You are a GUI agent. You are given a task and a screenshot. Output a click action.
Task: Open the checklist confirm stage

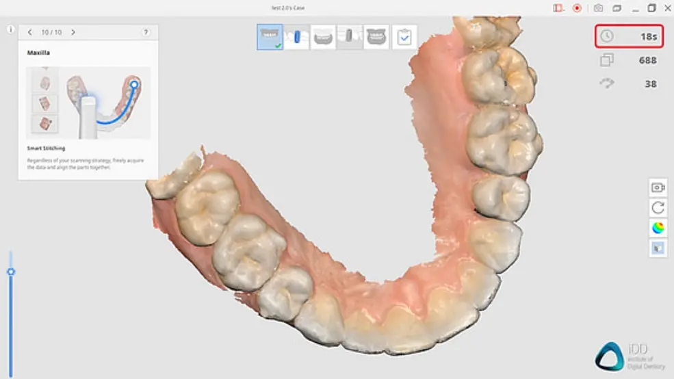click(404, 37)
